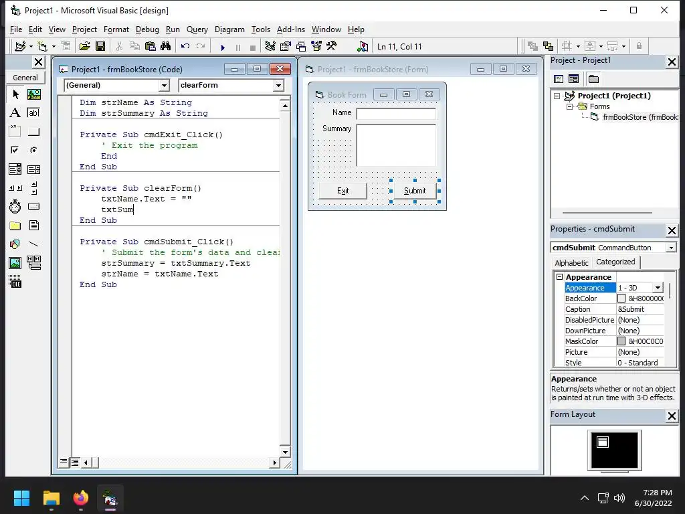This screenshot has width=685, height=514.
Task: Click the Caption property value &Submit
Action: (640, 309)
